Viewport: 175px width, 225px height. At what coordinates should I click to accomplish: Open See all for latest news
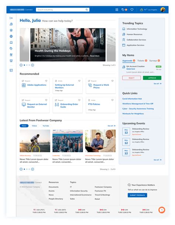[x=111, y=126]
